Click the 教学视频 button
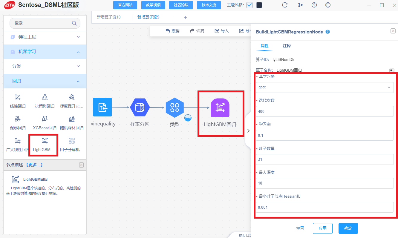The height and width of the screenshot is (238, 398). [x=153, y=5]
